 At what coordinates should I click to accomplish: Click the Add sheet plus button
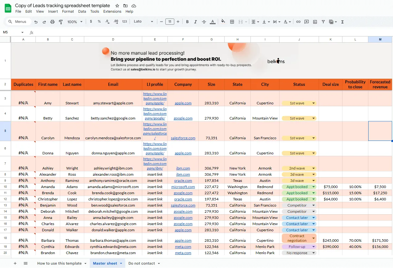pyautogui.click(x=15, y=263)
